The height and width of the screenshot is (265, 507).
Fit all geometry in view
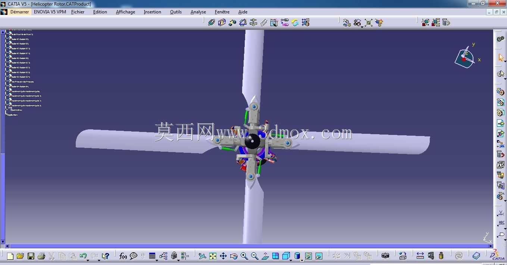[213, 256]
